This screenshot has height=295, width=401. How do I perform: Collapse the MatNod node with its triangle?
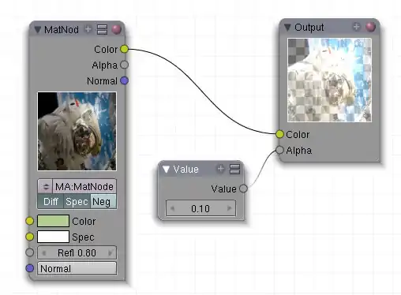[38, 30]
